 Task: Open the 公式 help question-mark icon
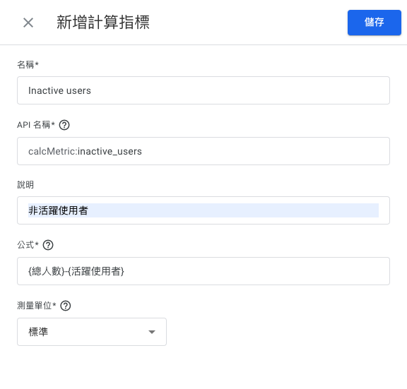tap(48, 245)
